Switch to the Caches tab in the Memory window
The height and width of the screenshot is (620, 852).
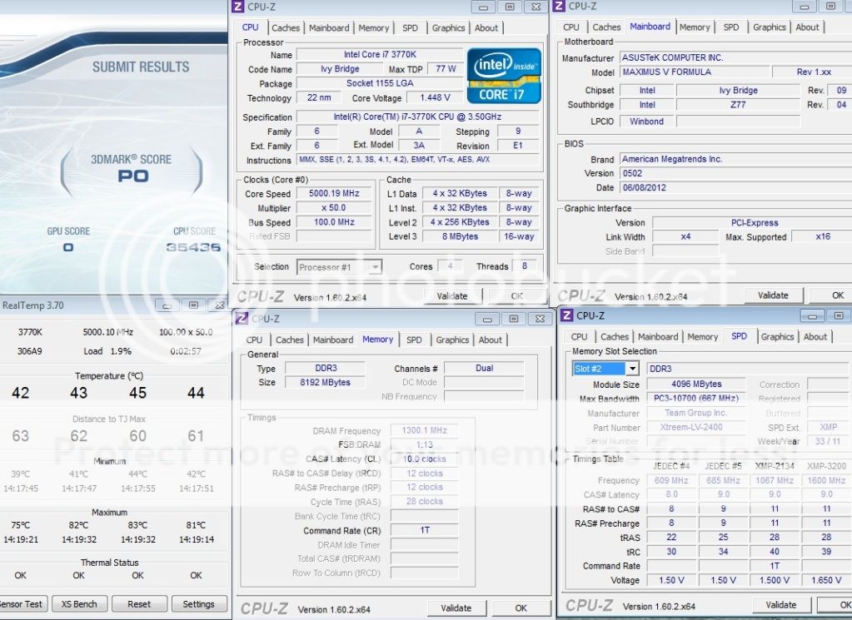[290, 340]
